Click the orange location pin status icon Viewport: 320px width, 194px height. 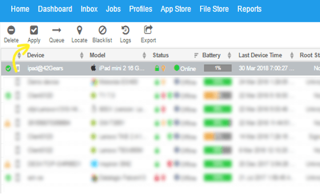coord(163,68)
